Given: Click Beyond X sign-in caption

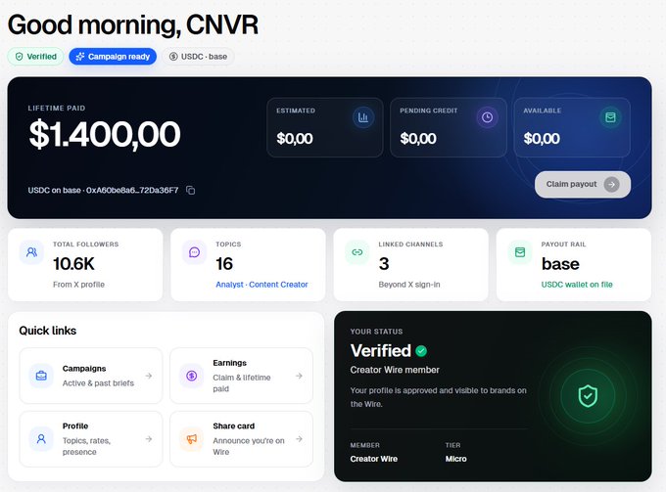Looking at the screenshot, I should pos(409,285).
